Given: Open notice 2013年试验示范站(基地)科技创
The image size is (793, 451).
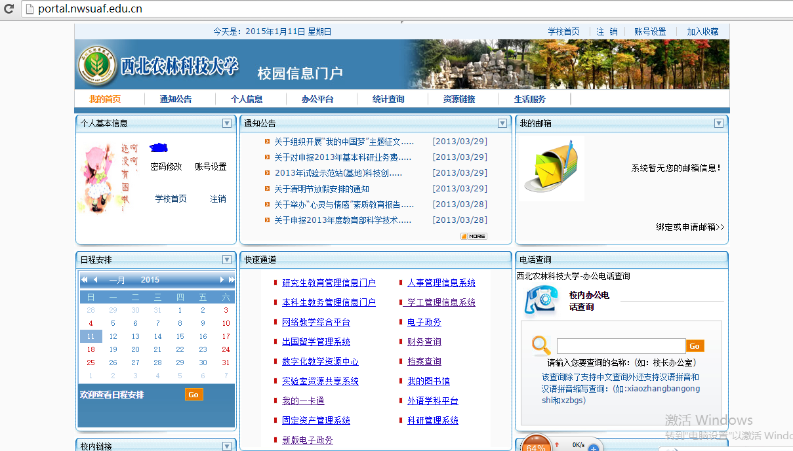Looking at the screenshot, I should tap(338, 173).
